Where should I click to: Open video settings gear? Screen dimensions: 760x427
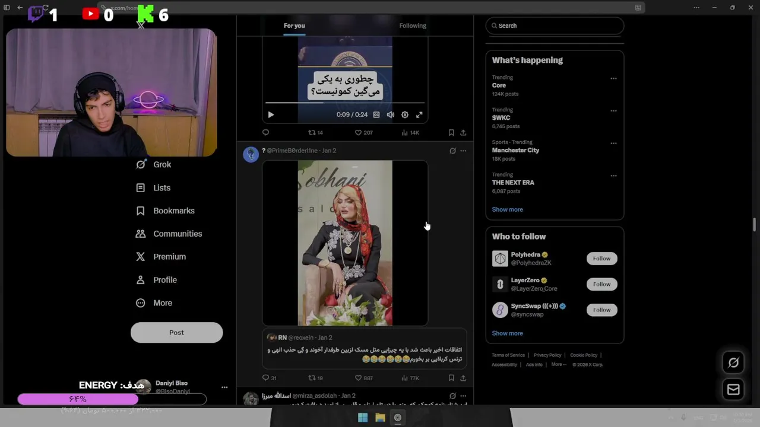click(x=405, y=114)
